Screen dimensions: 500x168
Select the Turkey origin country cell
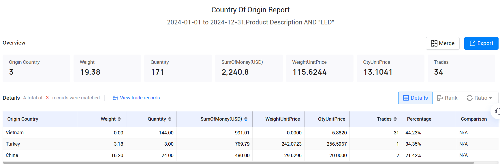coord(13,144)
